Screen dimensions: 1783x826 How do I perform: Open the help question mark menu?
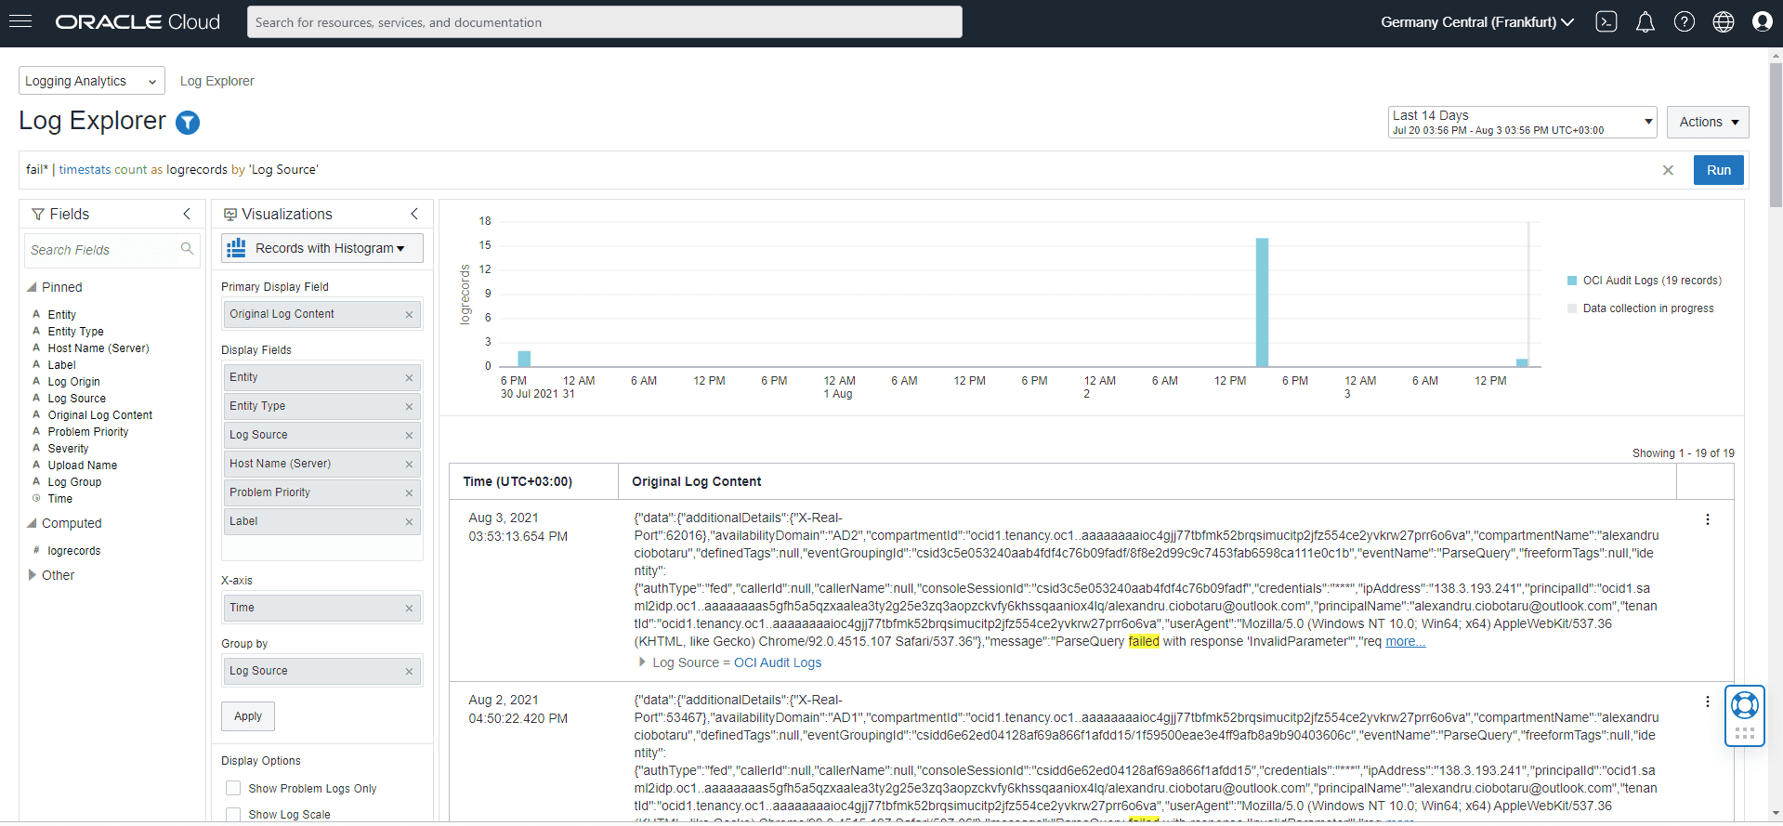[x=1684, y=22]
